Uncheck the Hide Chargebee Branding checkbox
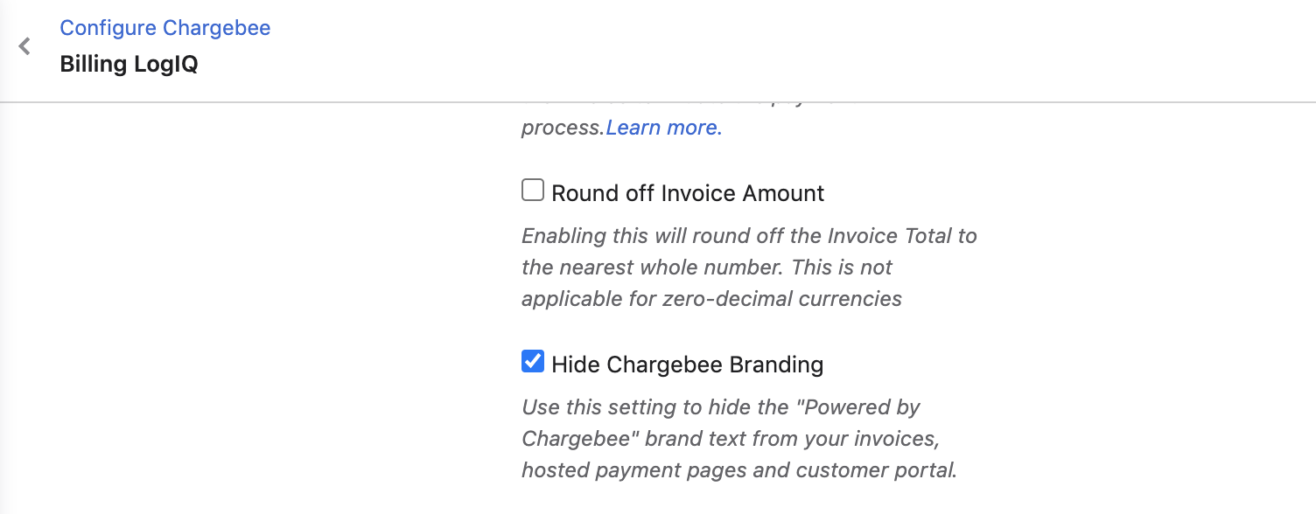 point(533,361)
